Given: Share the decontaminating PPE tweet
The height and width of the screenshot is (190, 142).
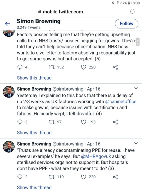Looking at the screenshot, I should click(x=115, y=177).
